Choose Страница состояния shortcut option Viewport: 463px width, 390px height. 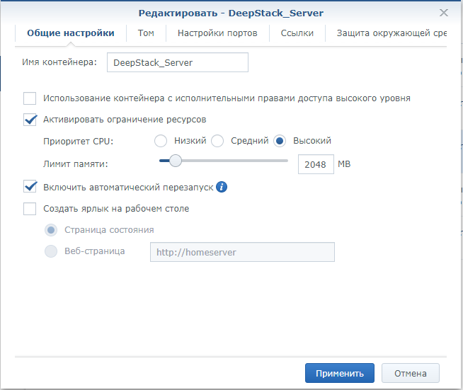51,230
